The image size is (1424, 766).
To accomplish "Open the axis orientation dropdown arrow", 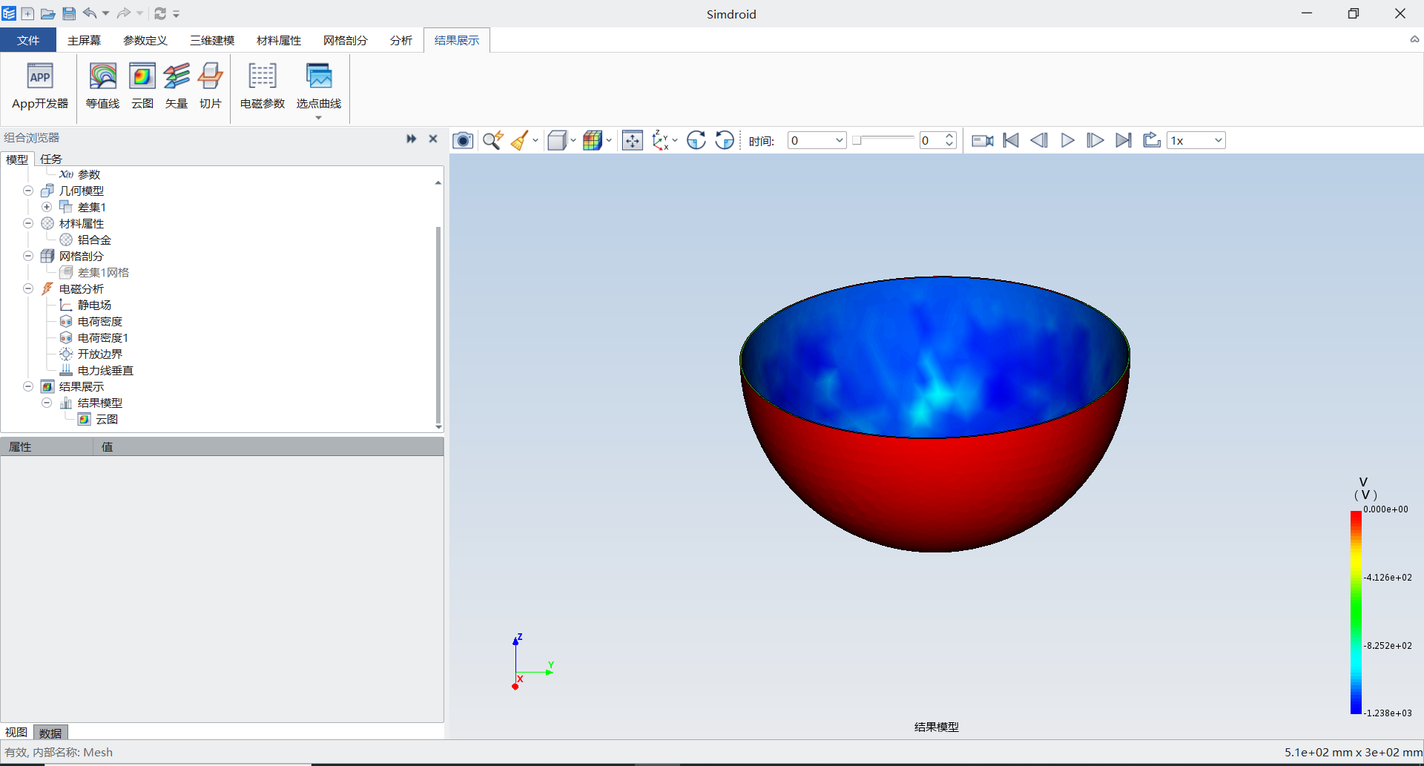I will [x=675, y=140].
